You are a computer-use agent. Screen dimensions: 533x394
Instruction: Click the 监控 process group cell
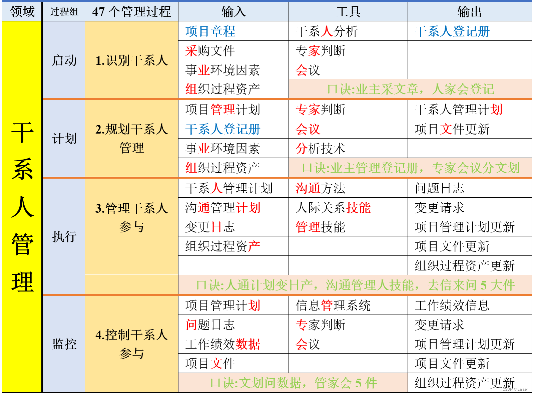[x=64, y=344]
